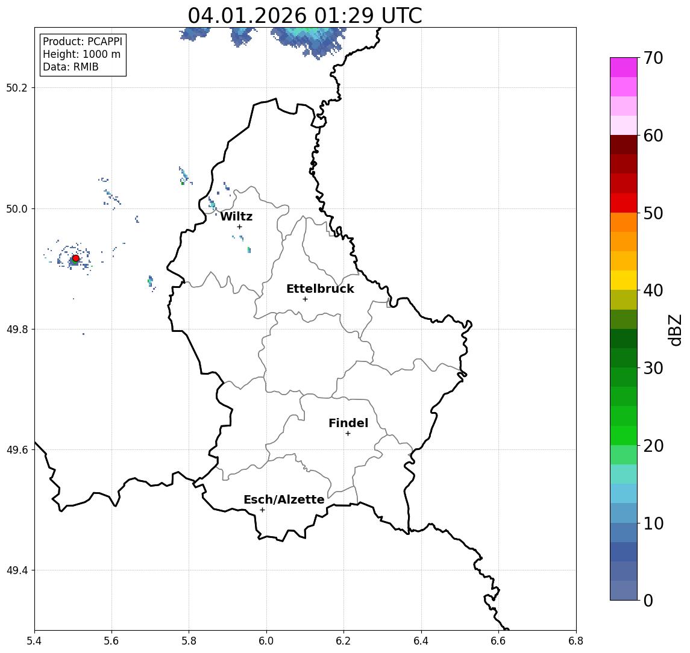The image size is (690, 653).
Task: Click the Esch/Alzette station cross marker
Action: pyautogui.click(x=262, y=510)
